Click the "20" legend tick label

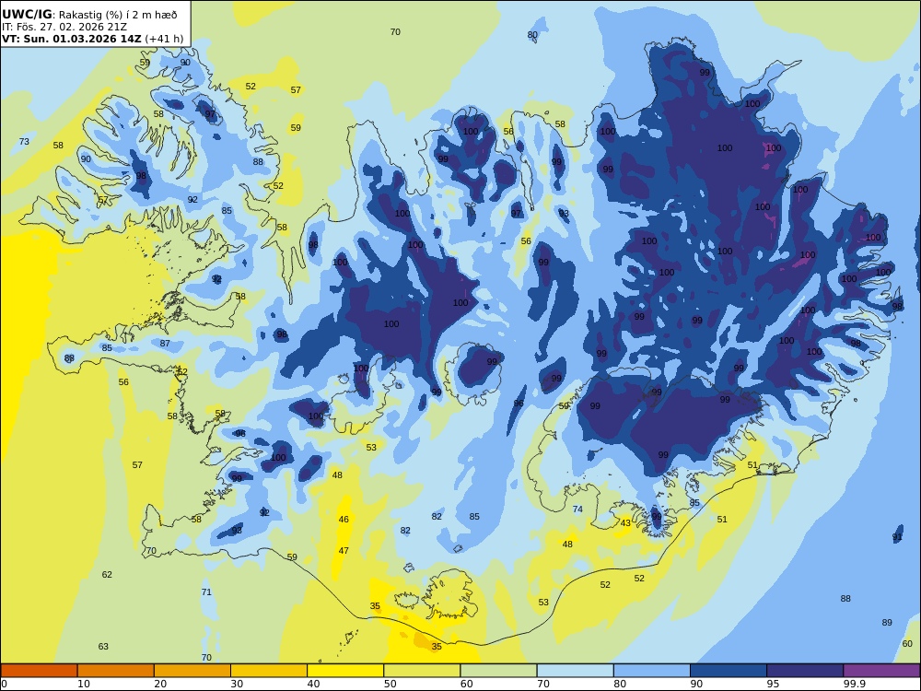[160, 684]
